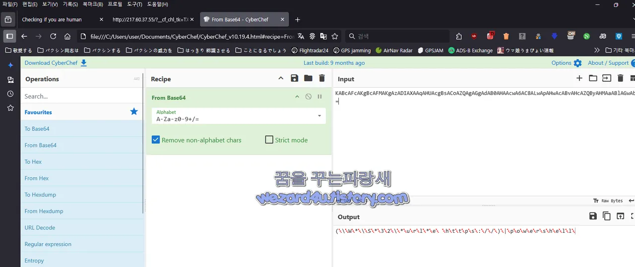Screen dimensions: 635x267
Task: Select the To Base64 operation
Action: pyautogui.click(x=82, y=129)
